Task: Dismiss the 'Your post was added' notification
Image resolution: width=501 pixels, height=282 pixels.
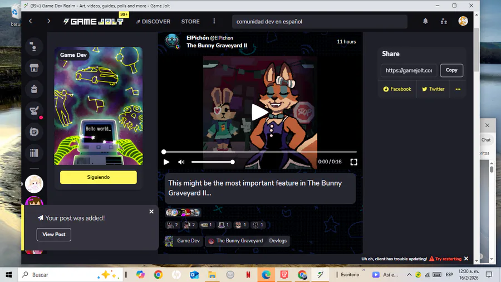Action: coord(151,212)
